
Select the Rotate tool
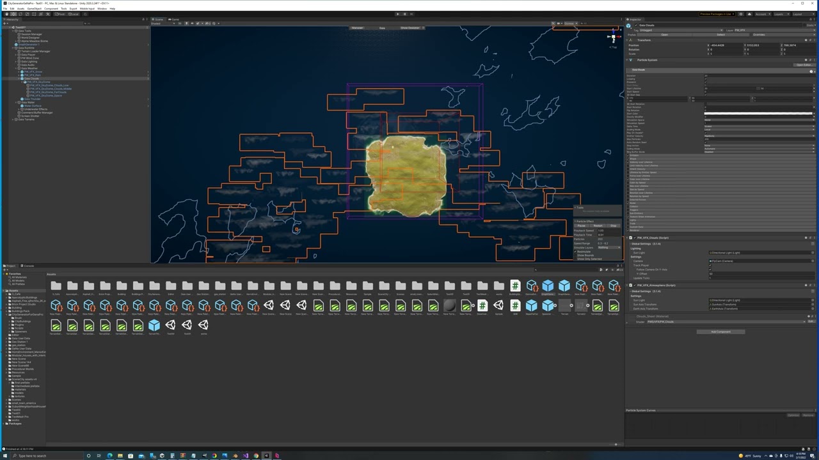pyautogui.click(x=20, y=14)
